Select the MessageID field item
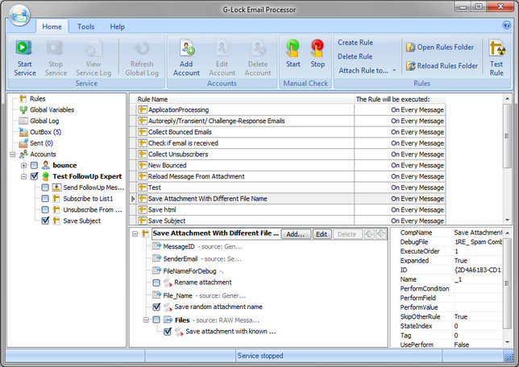 [x=178, y=246]
